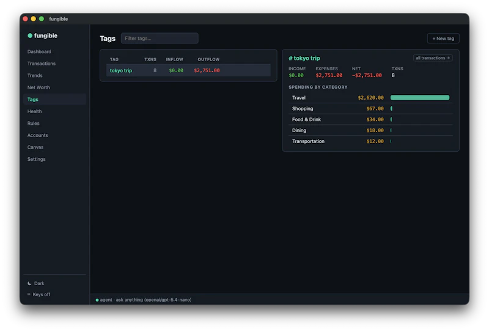Focus the Filter tags input field

click(160, 39)
